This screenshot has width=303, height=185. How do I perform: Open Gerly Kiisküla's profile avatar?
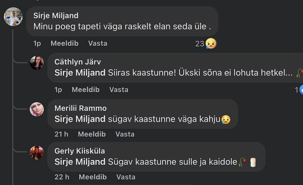pos(37,152)
